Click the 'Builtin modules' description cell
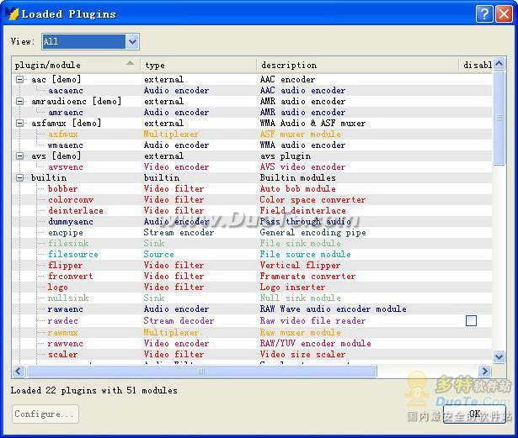Screen dimensions: 518x438 (297, 177)
